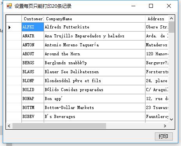Click the 打印 print button
Image resolution: width=181 pixels, height=146 pixels.
[x=164, y=136]
